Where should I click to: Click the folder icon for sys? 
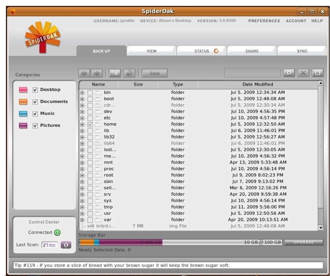(98, 201)
